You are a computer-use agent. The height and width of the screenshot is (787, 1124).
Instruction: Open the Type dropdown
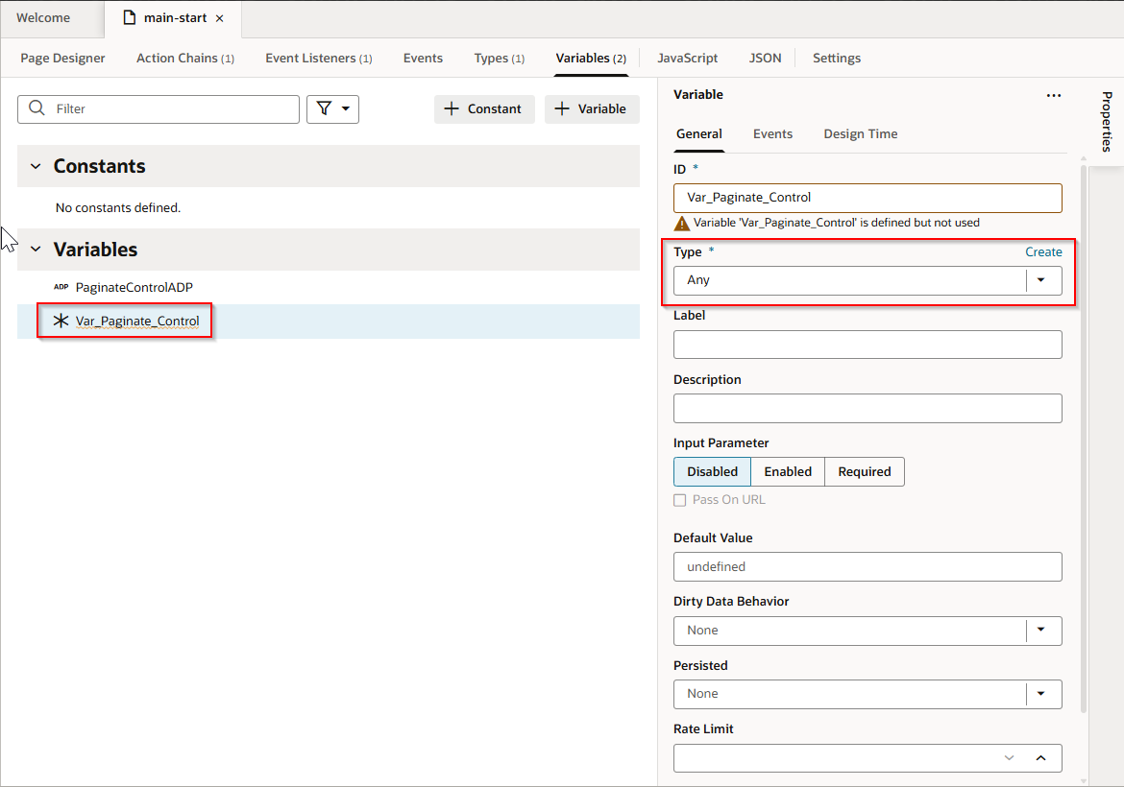(1040, 280)
